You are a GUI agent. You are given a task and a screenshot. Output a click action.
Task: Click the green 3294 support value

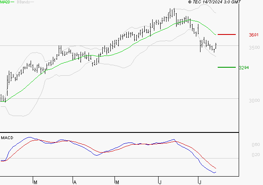244,68
